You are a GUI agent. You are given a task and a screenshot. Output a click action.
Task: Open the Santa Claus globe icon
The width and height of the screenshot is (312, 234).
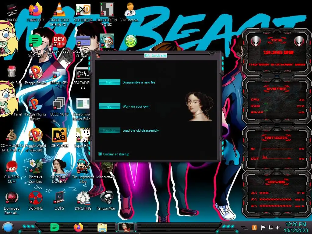(107, 41)
